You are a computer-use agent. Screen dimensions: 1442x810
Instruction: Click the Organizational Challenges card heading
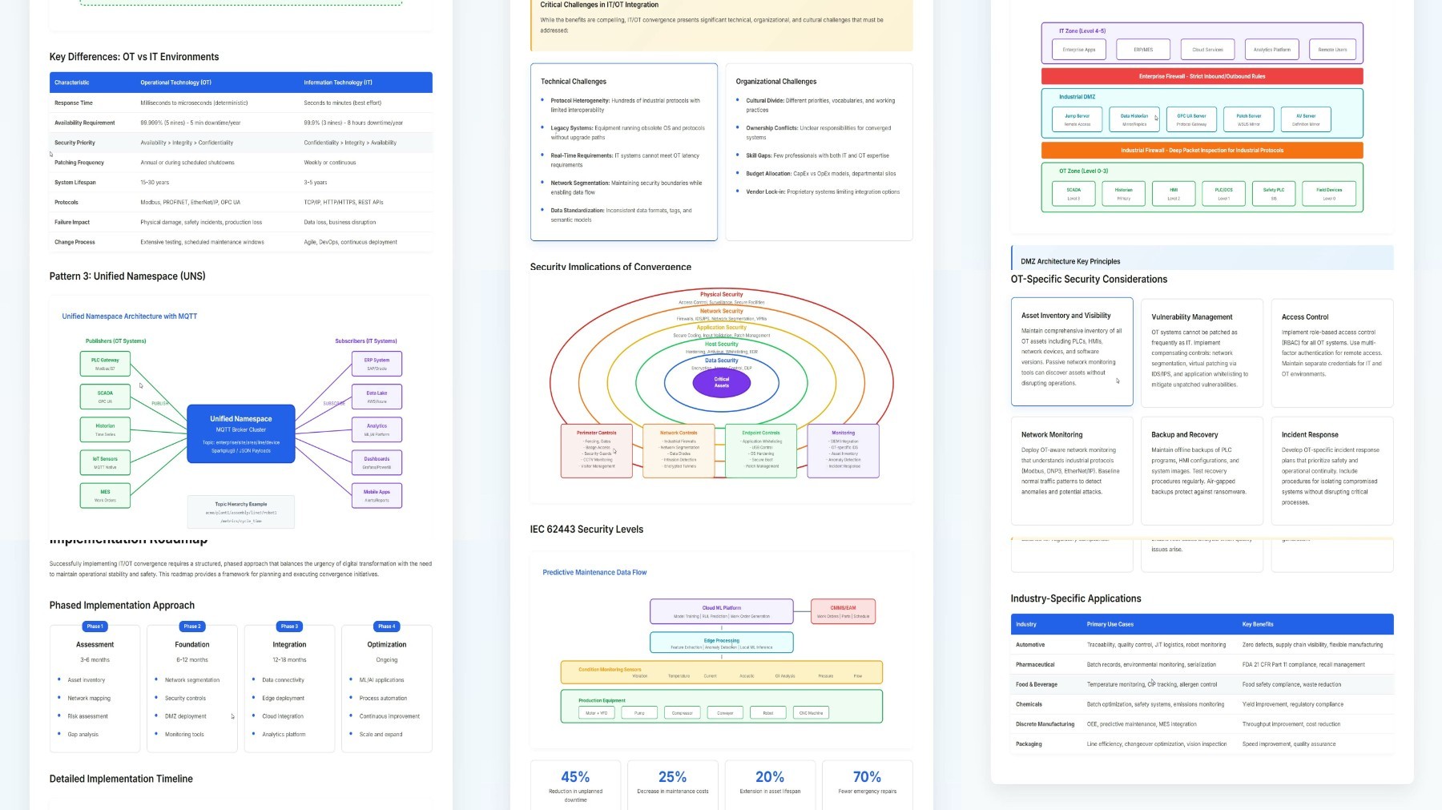pyautogui.click(x=776, y=82)
